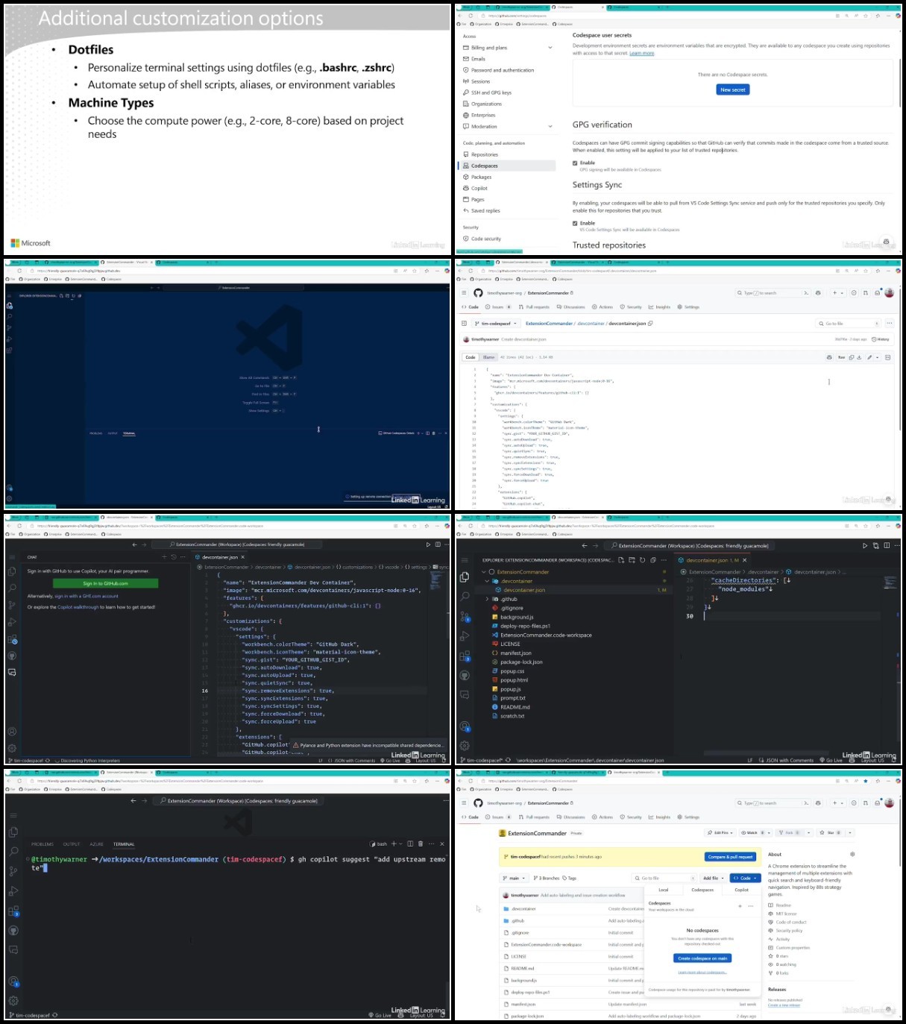Viewport: 906px width, 1024px height.
Task: Close the devcontainer.json 1, M editor tab
Action: pyautogui.click(x=744, y=560)
